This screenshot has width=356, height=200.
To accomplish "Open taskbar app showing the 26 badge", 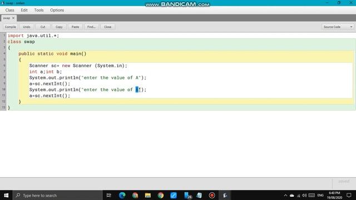I will [x=187, y=195].
